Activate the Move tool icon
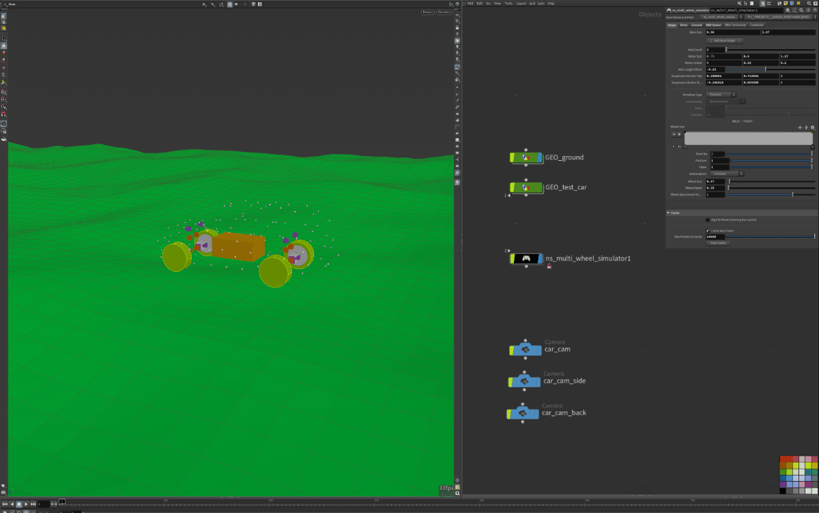This screenshot has height=513, width=819. (4, 52)
